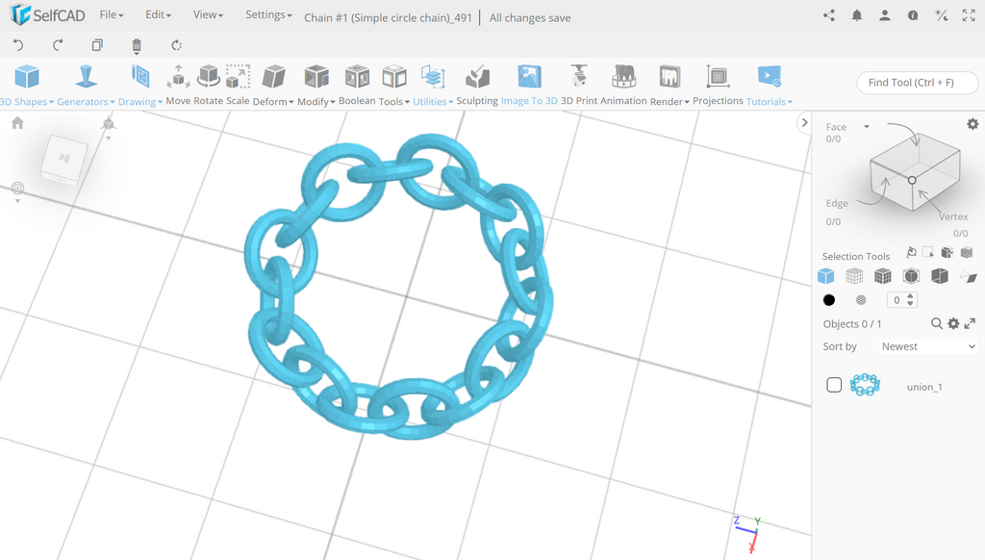This screenshot has height=560, width=985.
Task: Open the Edit menu
Action: (156, 14)
